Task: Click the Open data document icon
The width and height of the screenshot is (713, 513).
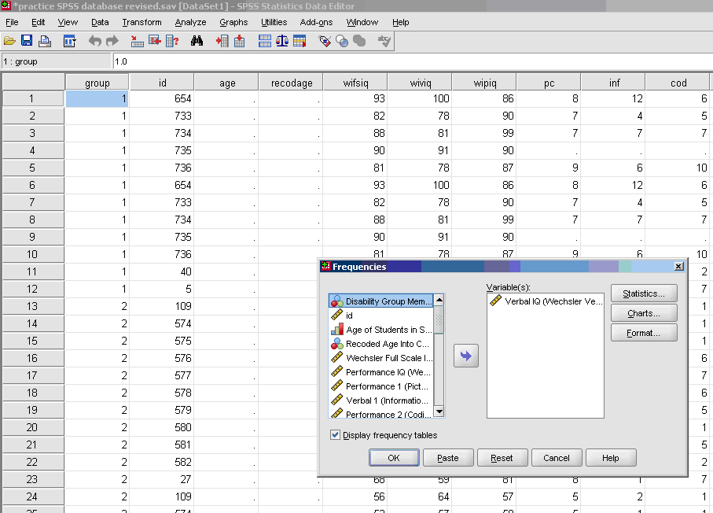Action: coord(9,42)
